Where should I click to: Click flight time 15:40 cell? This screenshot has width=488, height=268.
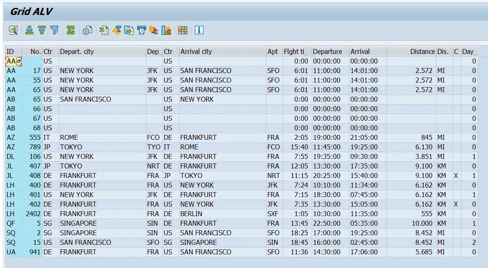coord(297,147)
